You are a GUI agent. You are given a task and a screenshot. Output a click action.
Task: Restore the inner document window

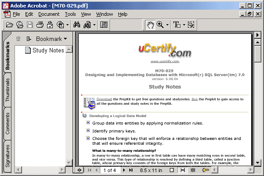click(249, 14)
